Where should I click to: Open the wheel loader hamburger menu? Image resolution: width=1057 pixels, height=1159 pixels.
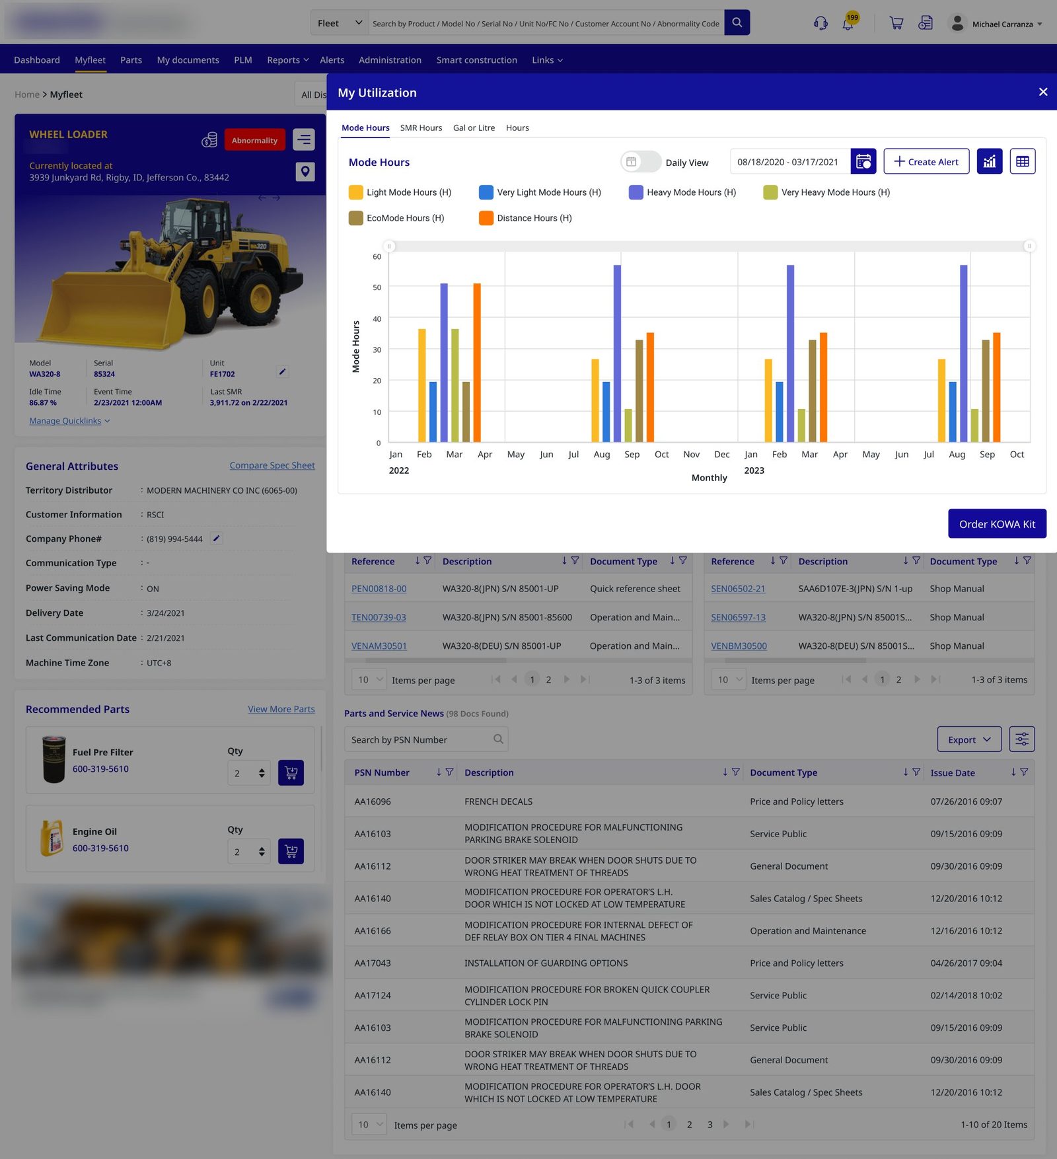point(304,139)
